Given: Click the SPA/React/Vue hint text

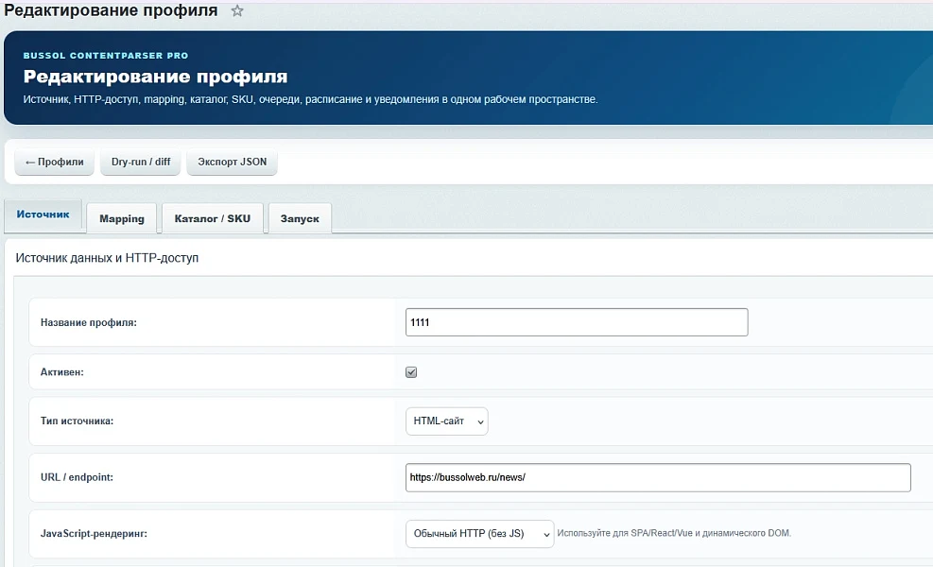Looking at the screenshot, I should 674,533.
